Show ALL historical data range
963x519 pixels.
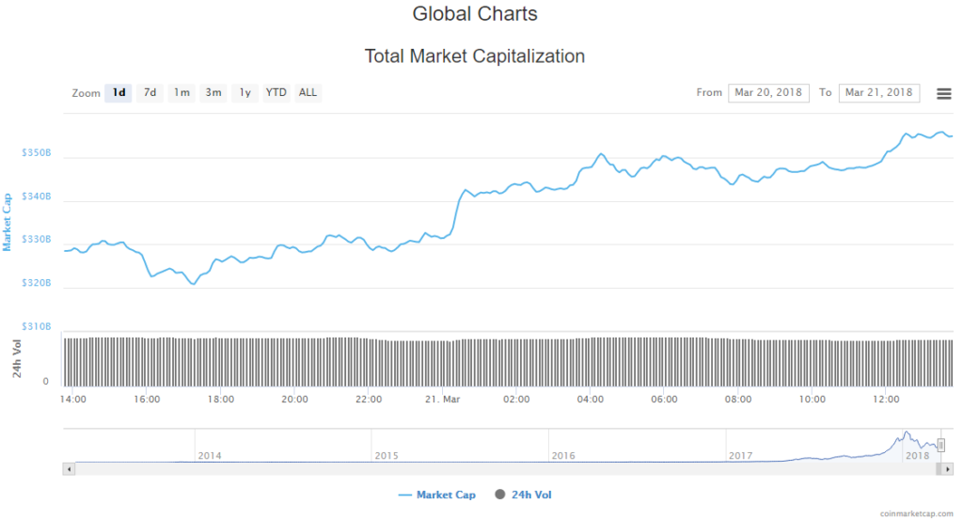click(308, 92)
